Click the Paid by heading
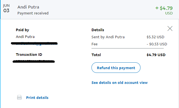Image resolution: width=179 pixels, height=108 pixels. point(22,30)
